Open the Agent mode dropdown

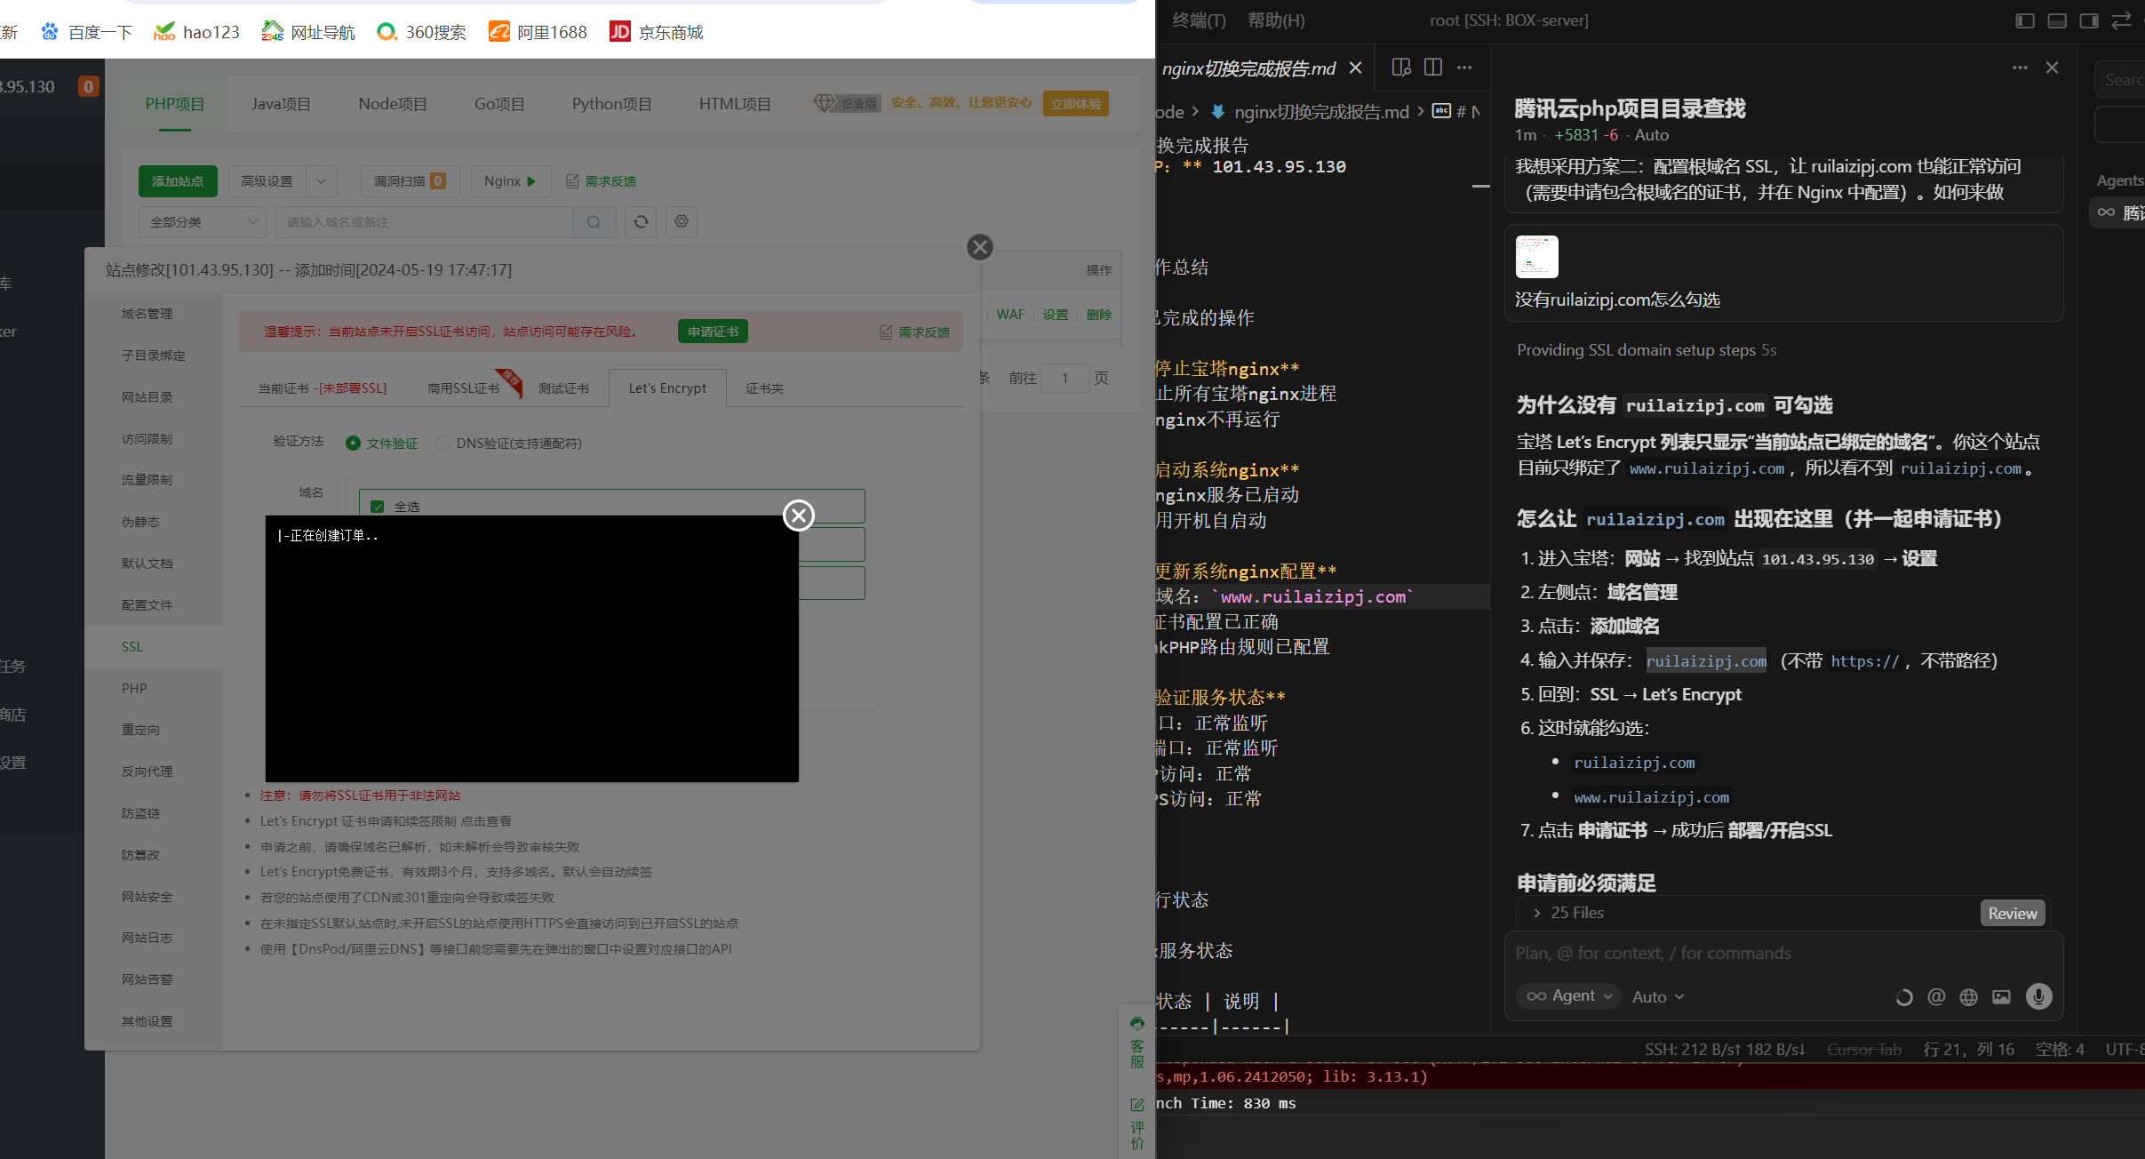pyautogui.click(x=1569, y=996)
